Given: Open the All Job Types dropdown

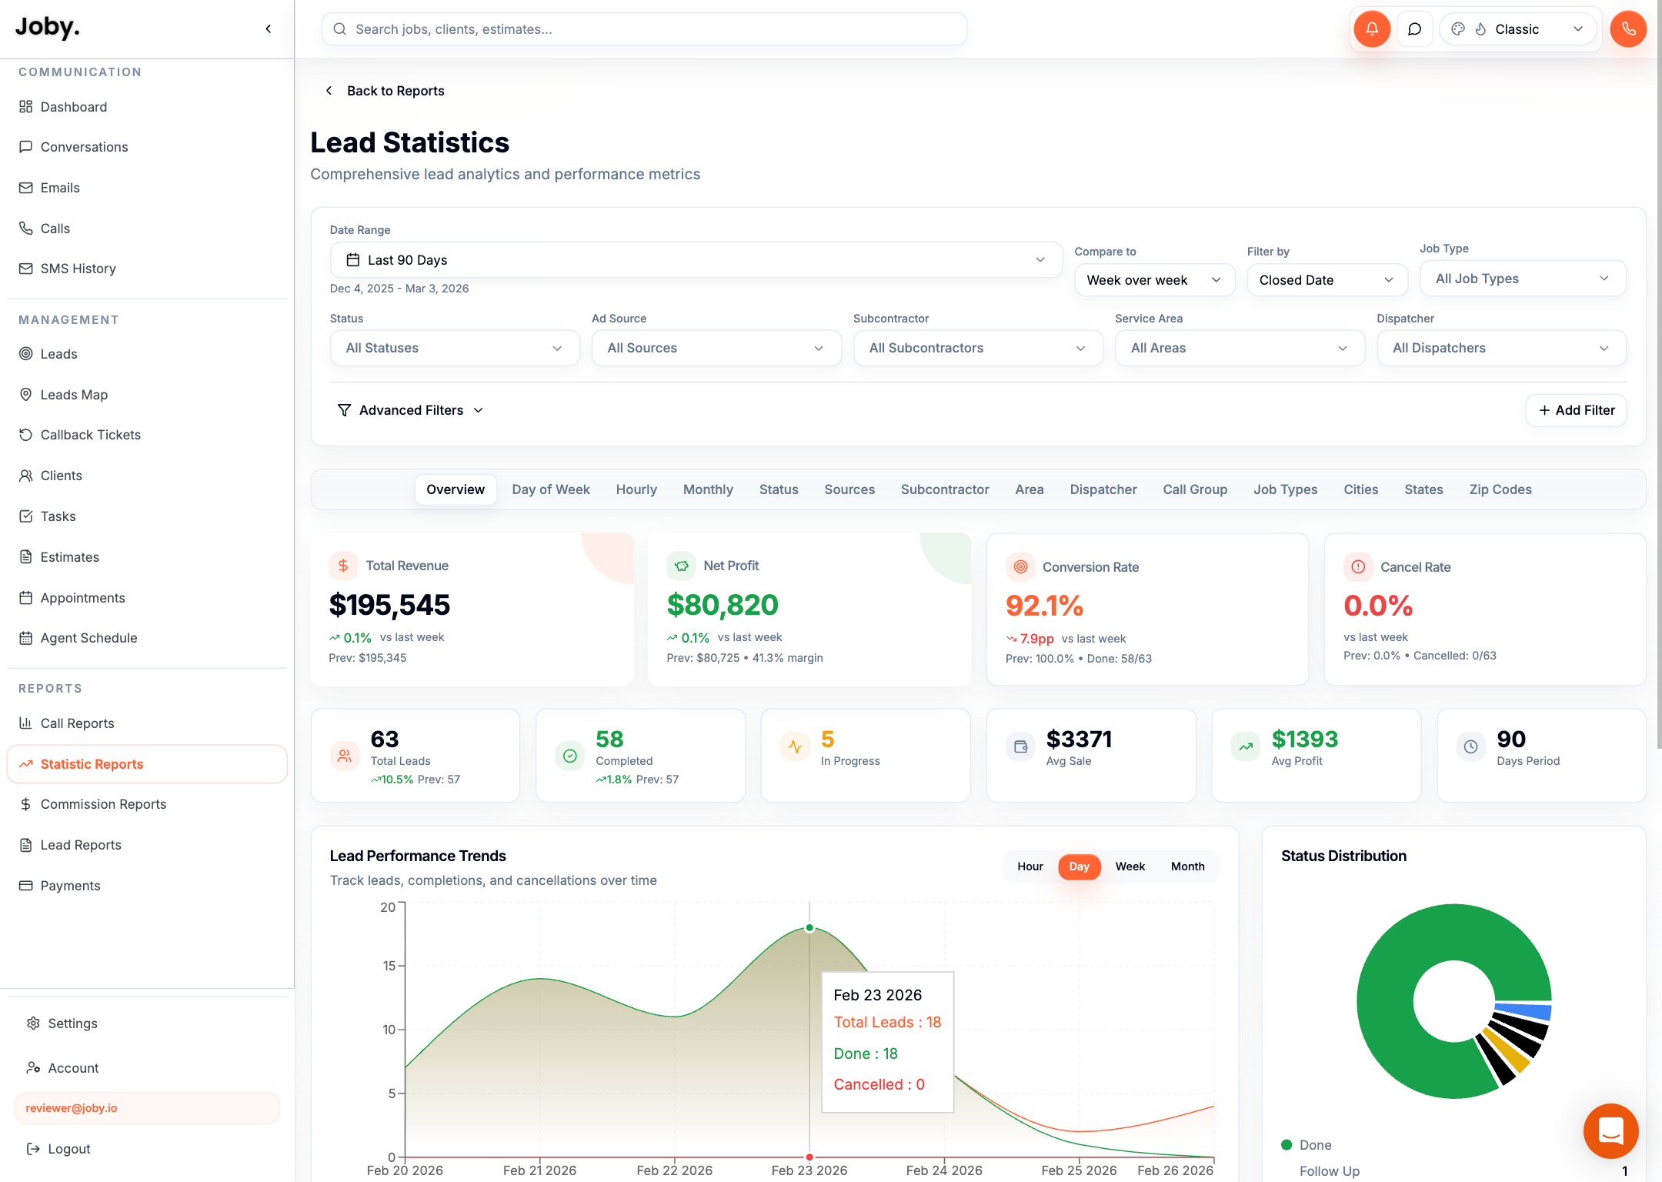Looking at the screenshot, I should [1522, 279].
